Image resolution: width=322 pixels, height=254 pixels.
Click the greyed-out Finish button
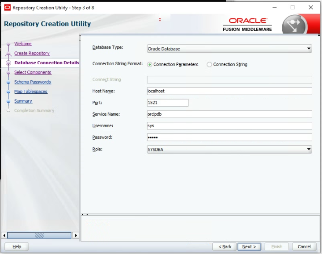pyautogui.click(x=277, y=246)
